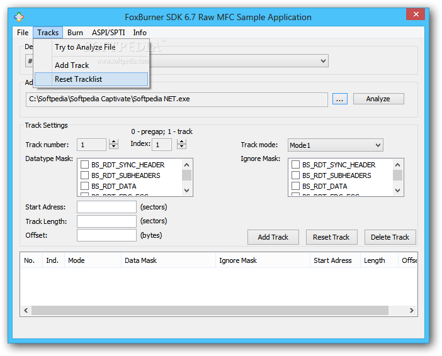Image resolution: width=442 pixels, height=356 pixels.
Task: Click track list scroll left arrow
Action: point(26,310)
